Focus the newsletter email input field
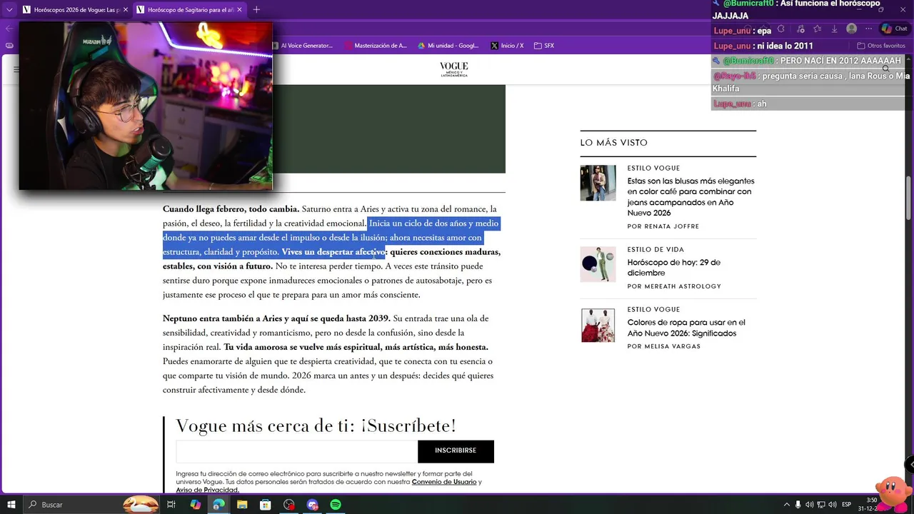 296,451
